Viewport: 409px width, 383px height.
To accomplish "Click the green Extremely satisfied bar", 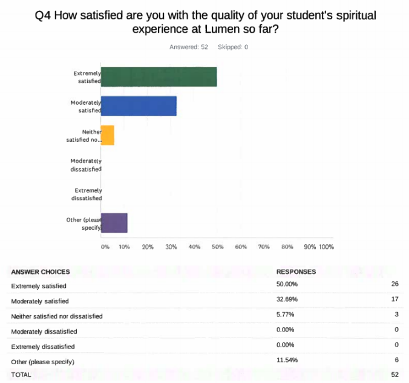I will coord(159,77).
